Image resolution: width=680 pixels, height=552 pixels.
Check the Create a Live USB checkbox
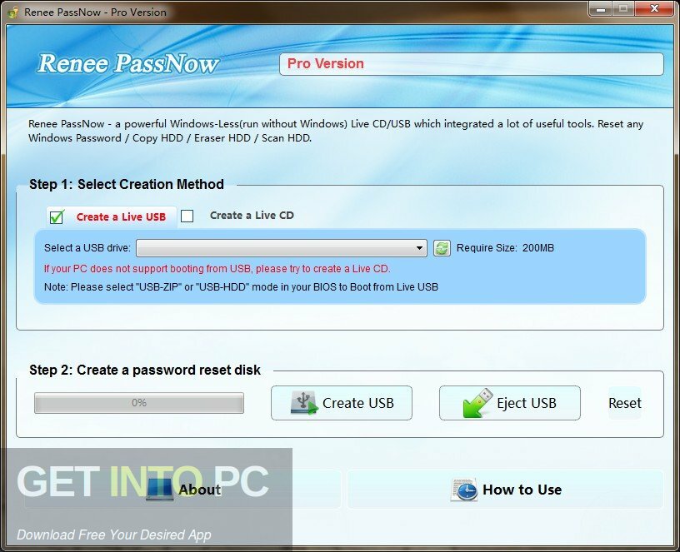(57, 216)
